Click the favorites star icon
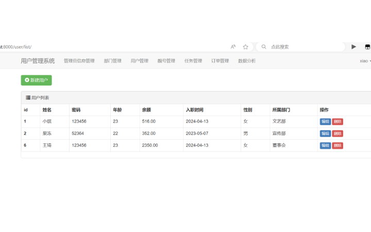This screenshot has width=371, height=232. pyautogui.click(x=246, y=47)
